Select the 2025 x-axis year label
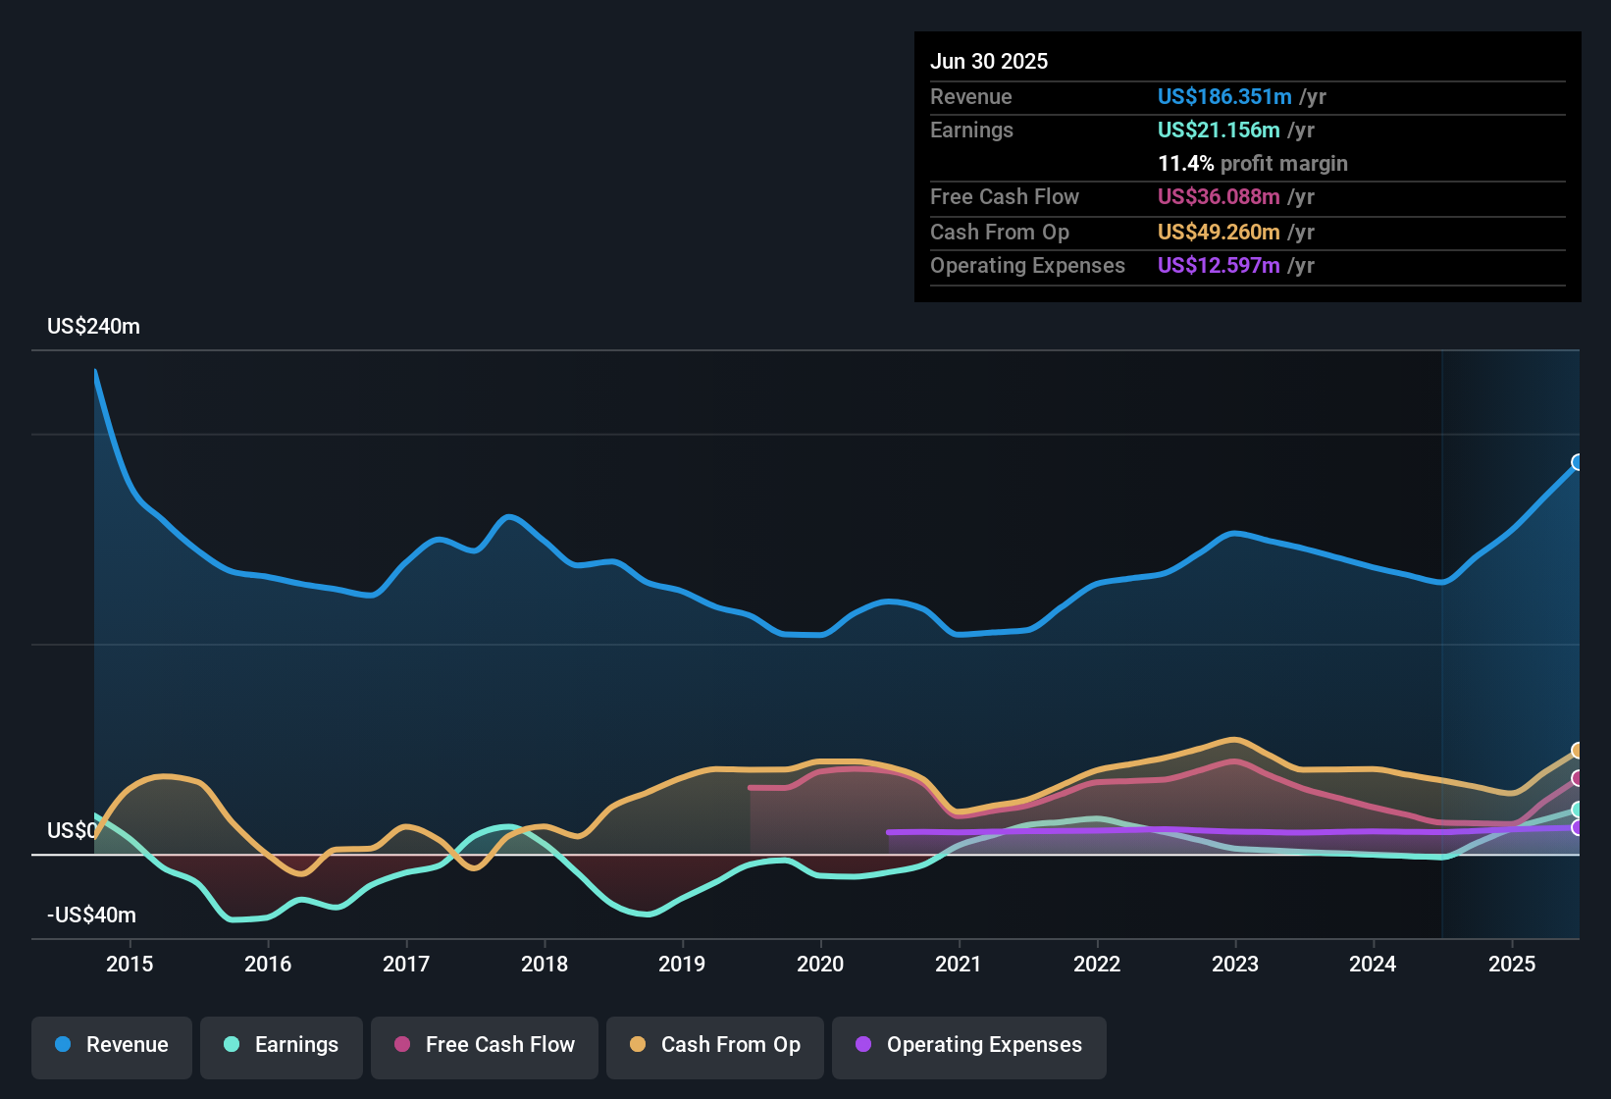1611x1099 pixels. [x=1511, y=964]
